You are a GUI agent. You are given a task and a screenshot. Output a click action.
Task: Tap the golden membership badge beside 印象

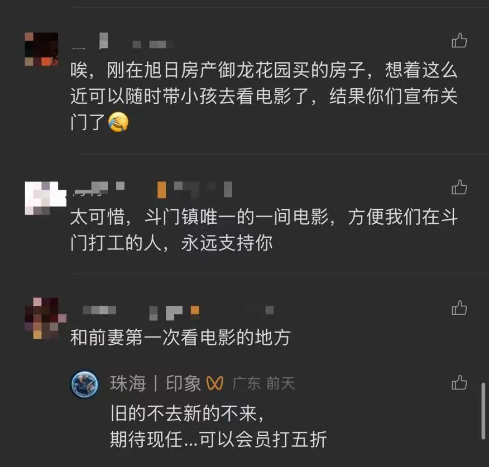click(215, 383)
